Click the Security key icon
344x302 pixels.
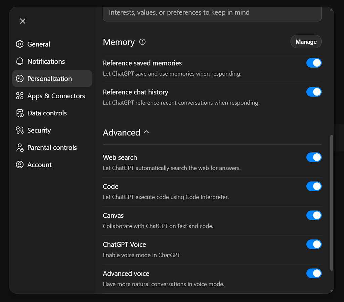click(x=20, y=130)
